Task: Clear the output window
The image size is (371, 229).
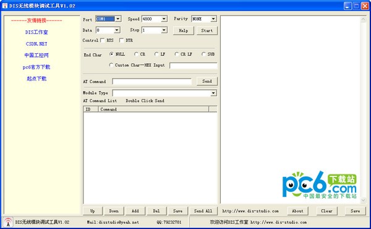Action: click(x=326, y=211)
